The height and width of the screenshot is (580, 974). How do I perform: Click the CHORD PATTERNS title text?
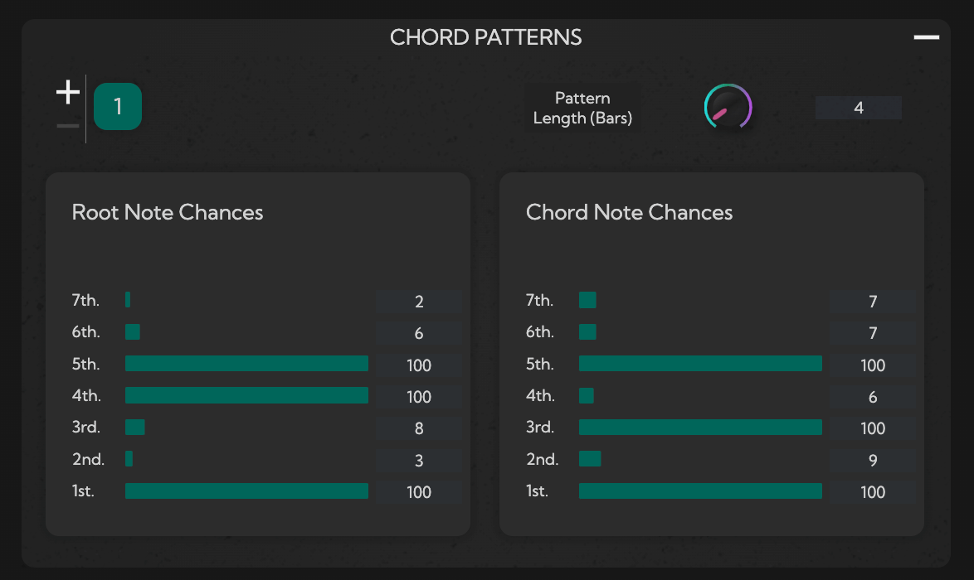click(x=486, y=37)
